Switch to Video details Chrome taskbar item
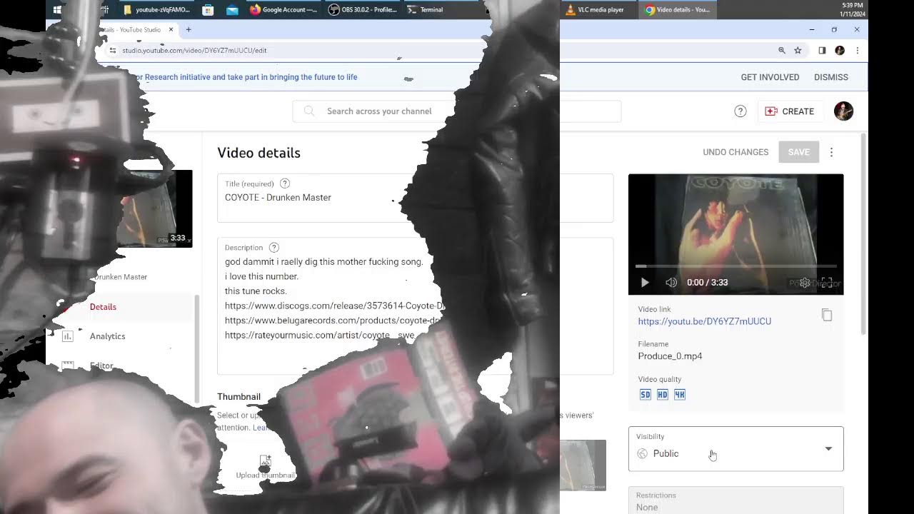 point(677,10)
